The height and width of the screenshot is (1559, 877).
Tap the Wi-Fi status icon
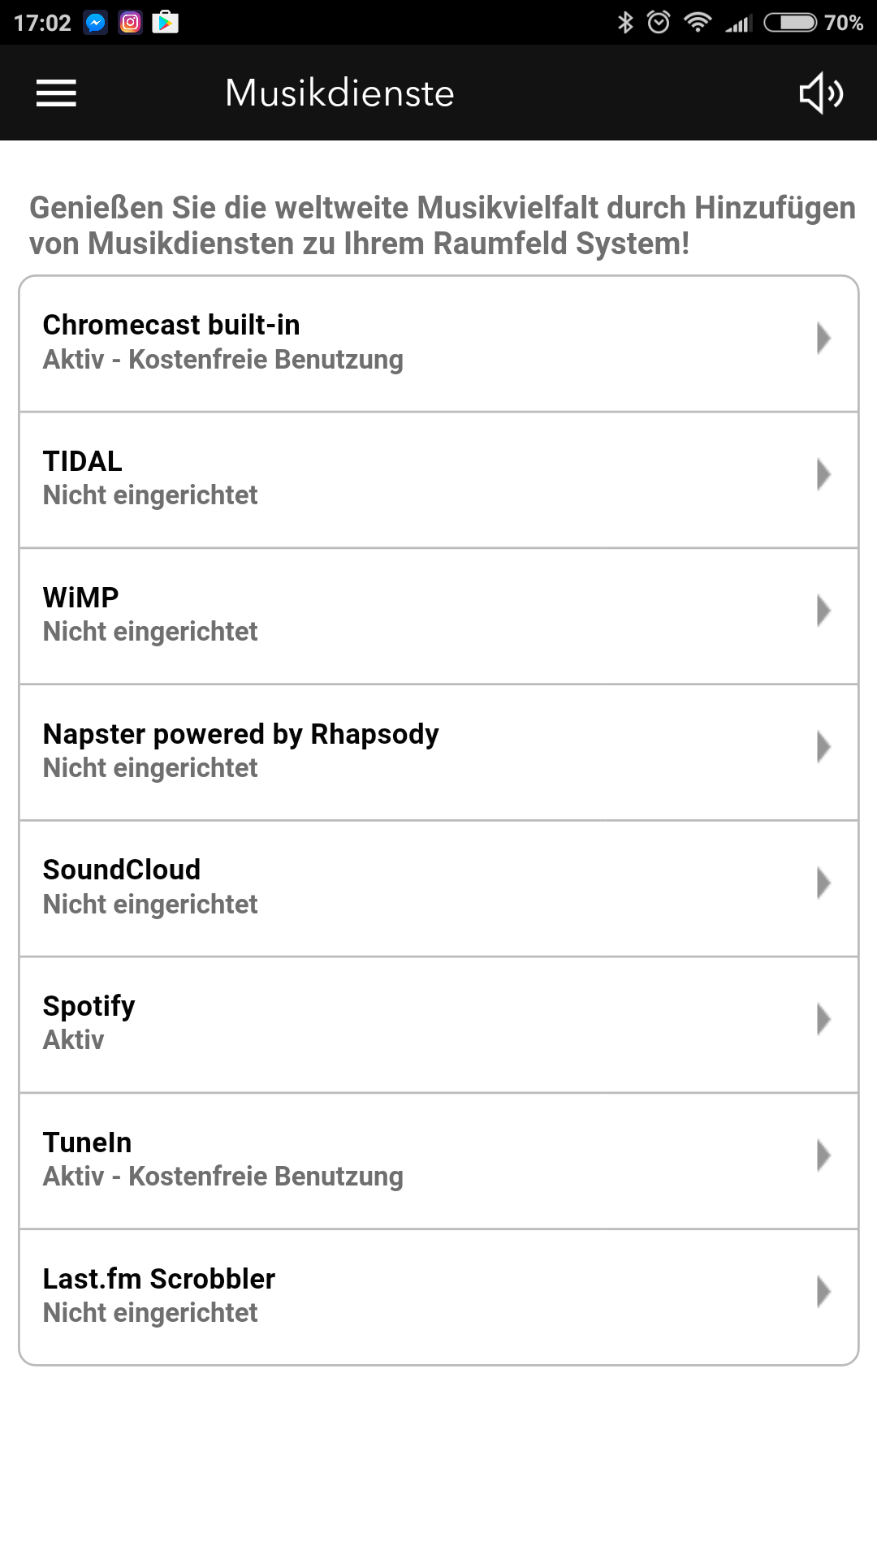698,23
